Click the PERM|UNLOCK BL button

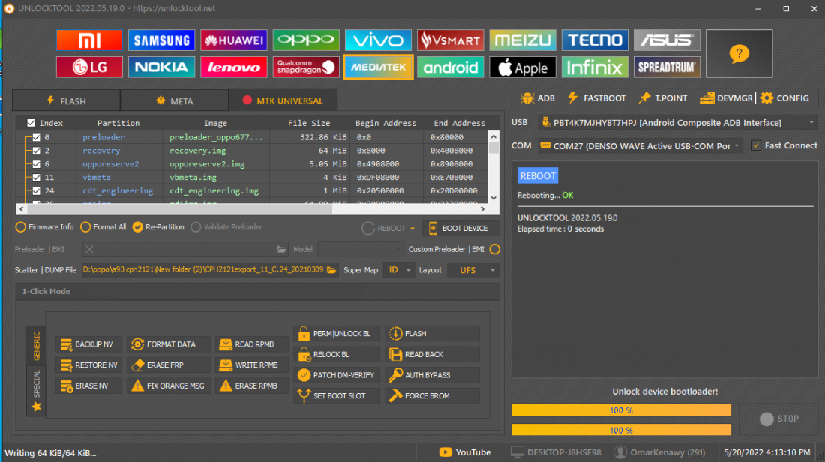(337, 334)
